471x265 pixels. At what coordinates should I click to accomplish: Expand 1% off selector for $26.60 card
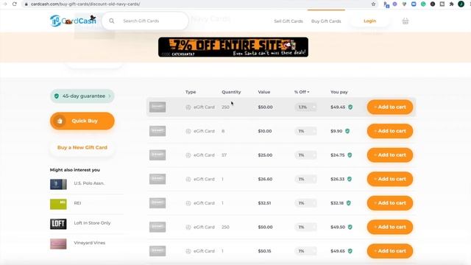pos(305,179)
